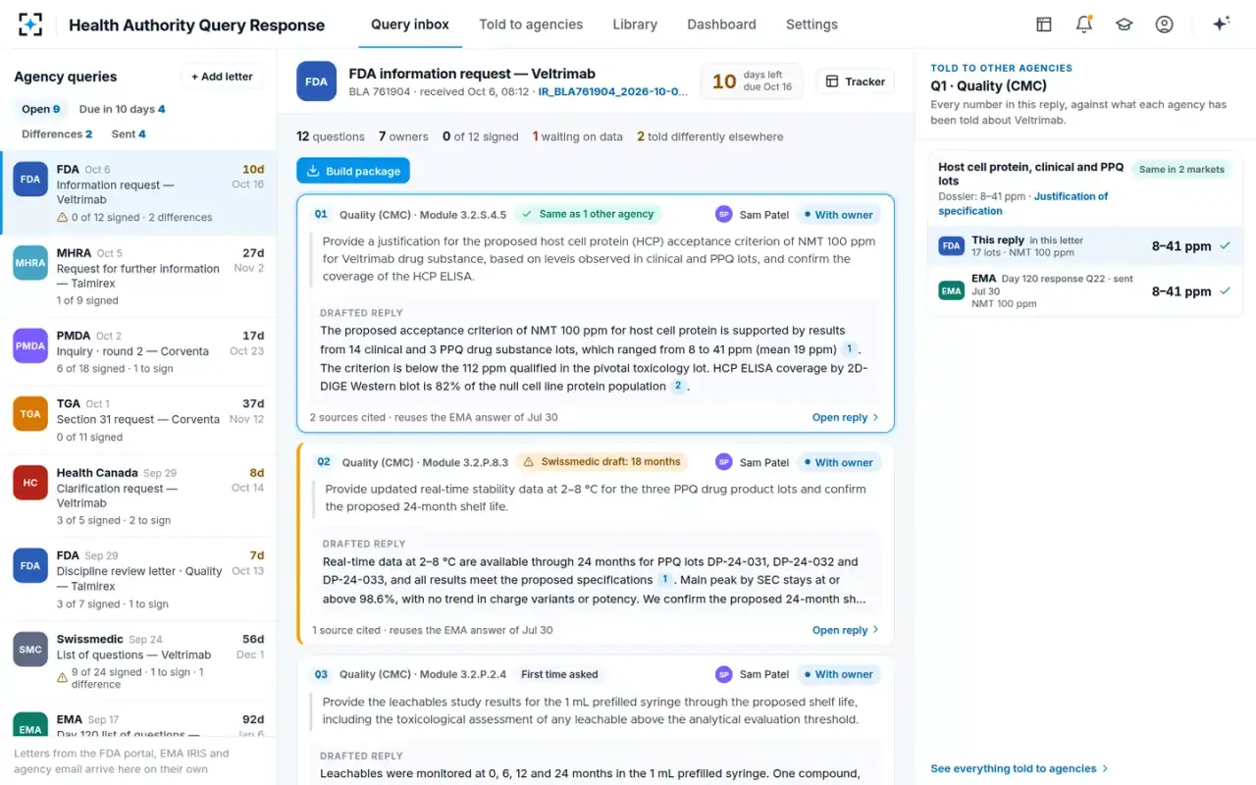Click '2 told differently elsewhere' summary
The image size is (1256, 785).
[710, 136]
